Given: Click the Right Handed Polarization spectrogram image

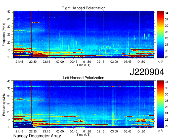Looking at the screenshot, I should coord(83,34).
